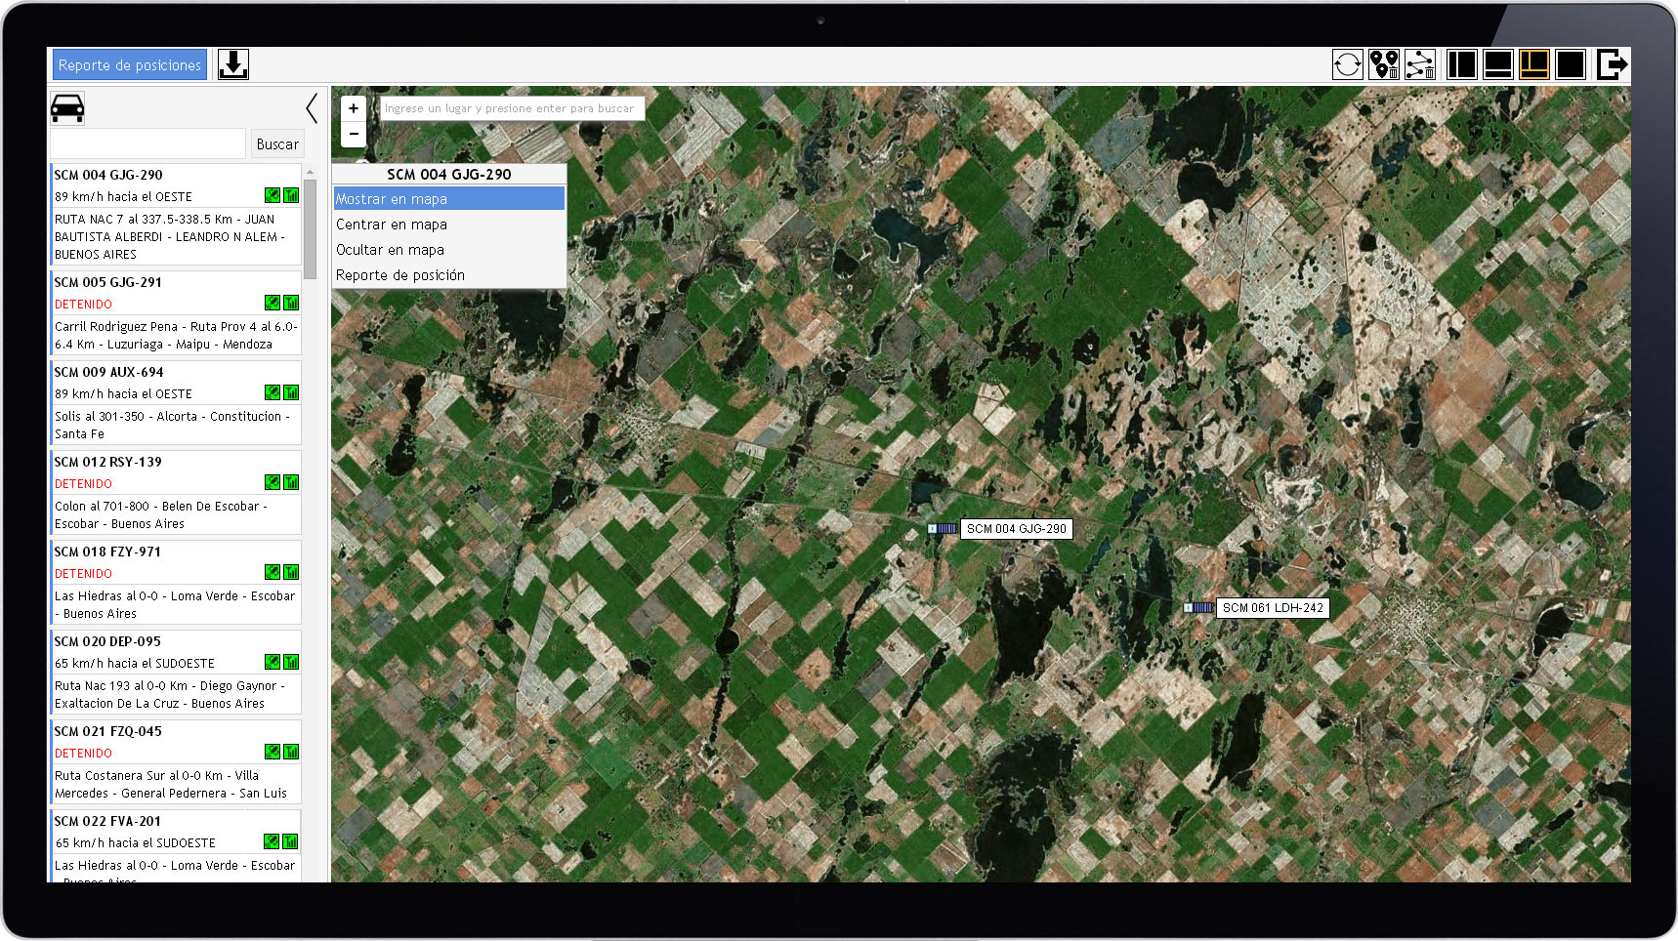Click GPS satellite icon for SCM 020 DEP-095

click(273, 662)
